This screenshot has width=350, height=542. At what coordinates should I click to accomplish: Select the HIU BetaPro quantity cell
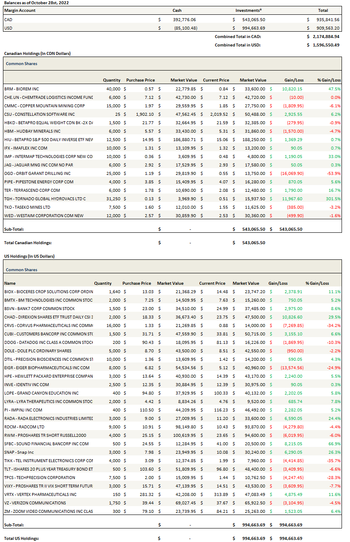114,139
